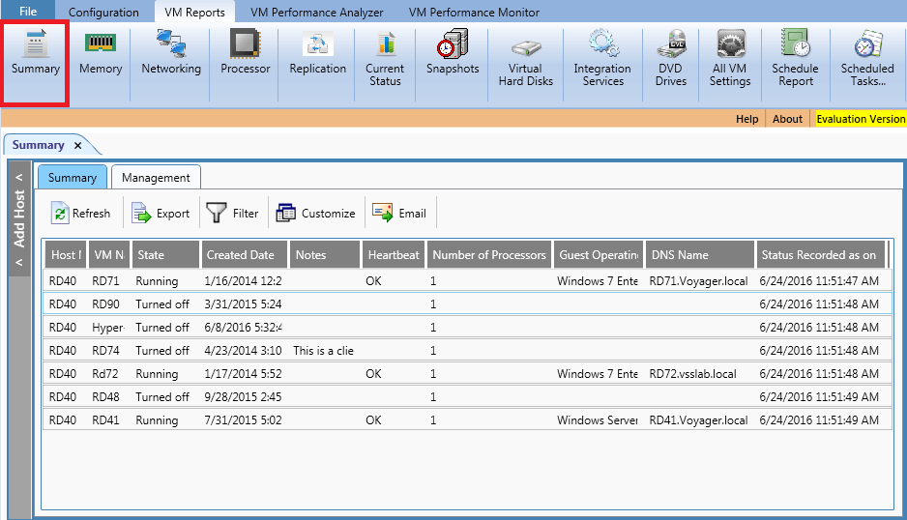Click the 'This is a clie' notes cell

323,351
